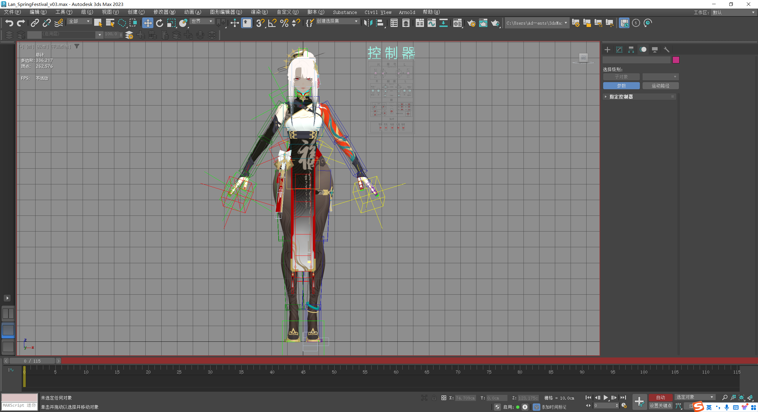The width and height of the screenshot is (758, 412).
Task: Toggle Window/Crossing selection mode
Action: pyautogui.click(x=133, y=23)
